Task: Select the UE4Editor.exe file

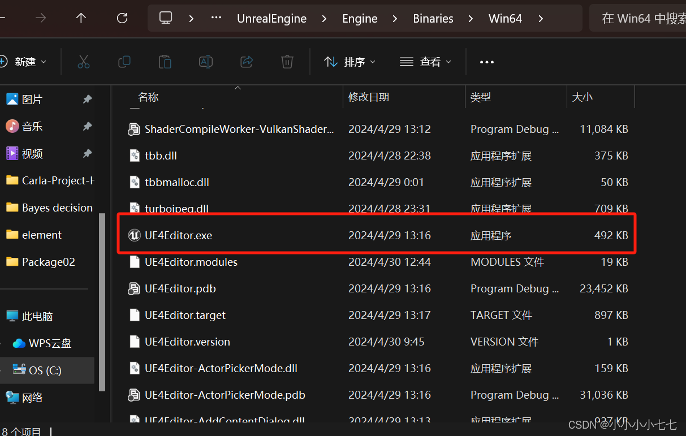Action: [x=377, y=235]
